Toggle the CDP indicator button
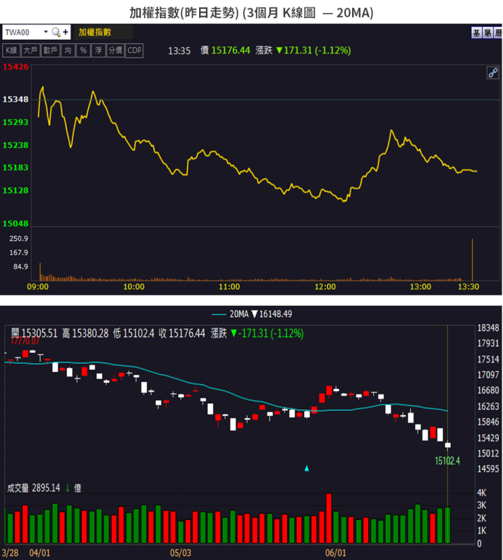 click(x=134, y=50)
